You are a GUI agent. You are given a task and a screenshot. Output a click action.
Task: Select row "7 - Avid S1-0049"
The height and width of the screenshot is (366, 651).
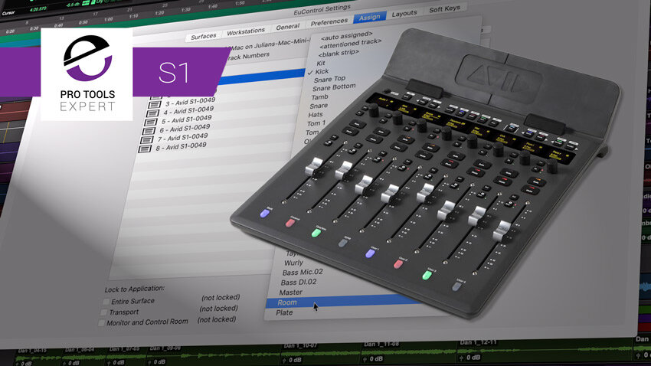182,138
